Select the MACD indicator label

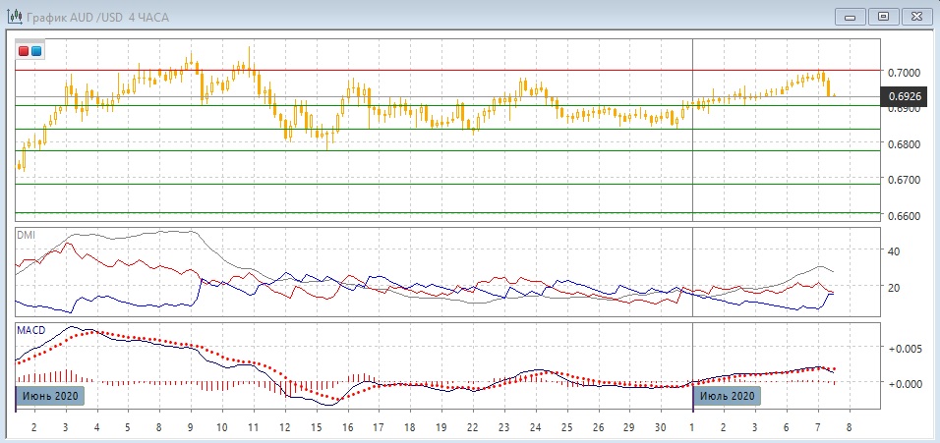29,330
